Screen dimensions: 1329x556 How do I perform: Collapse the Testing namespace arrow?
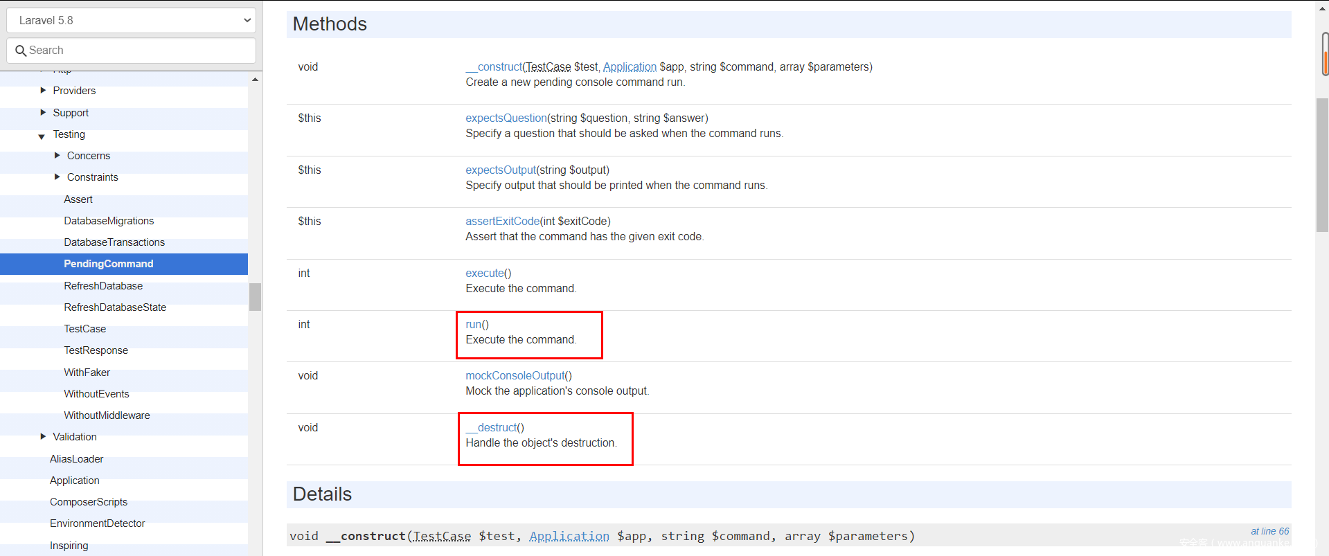(42, 136)
